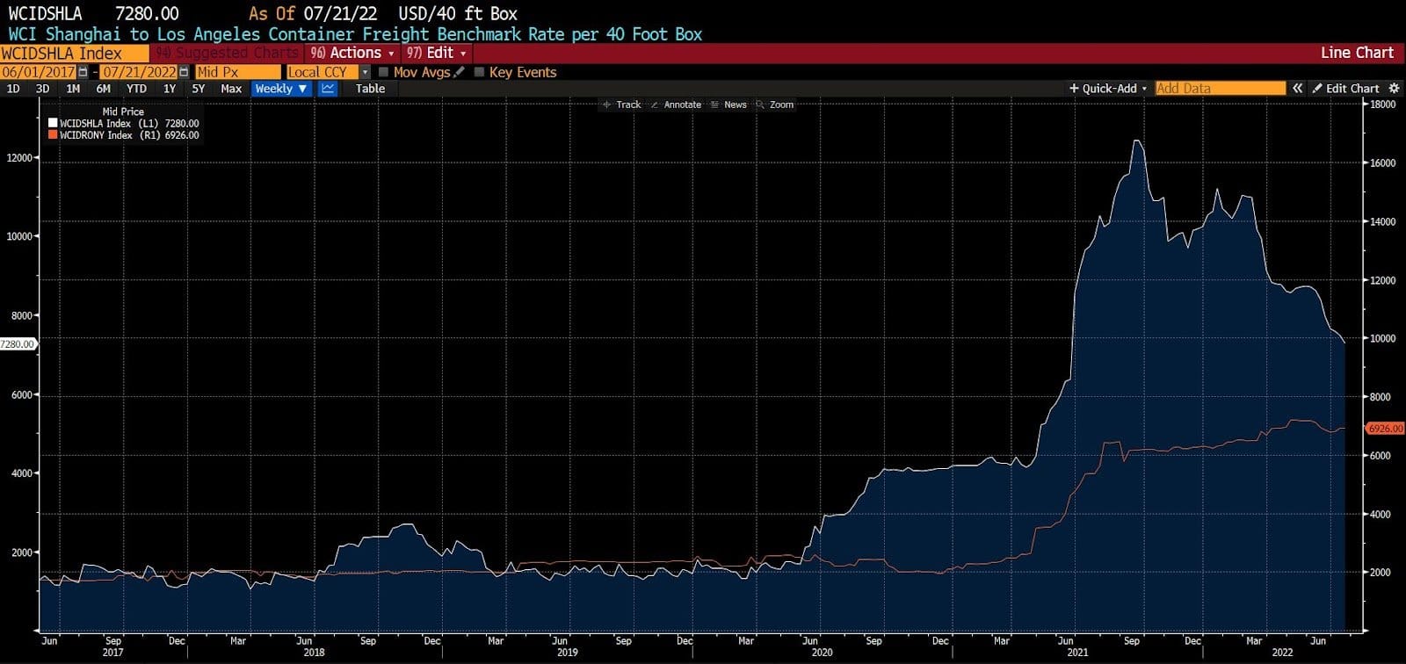The height and width of the screenshot is (664, 1406).
Task: Switch to line chart type icon
Action: click(328, 89)
